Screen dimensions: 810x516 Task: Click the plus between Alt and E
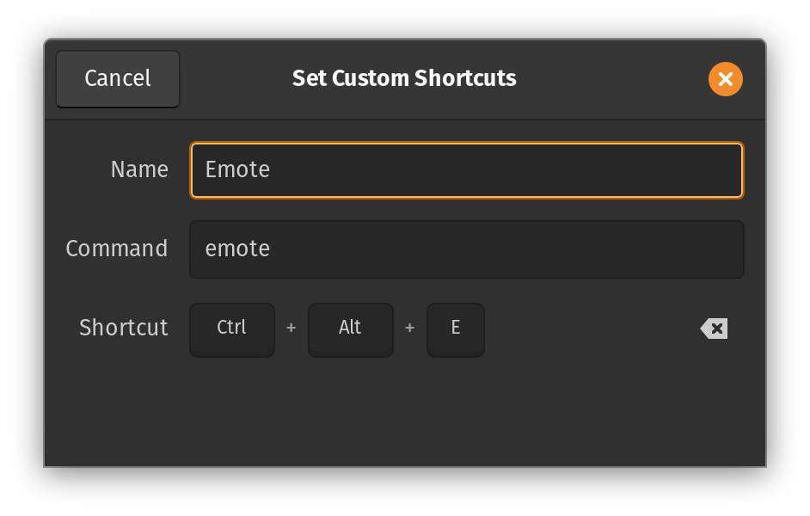[x=409, y=328]
